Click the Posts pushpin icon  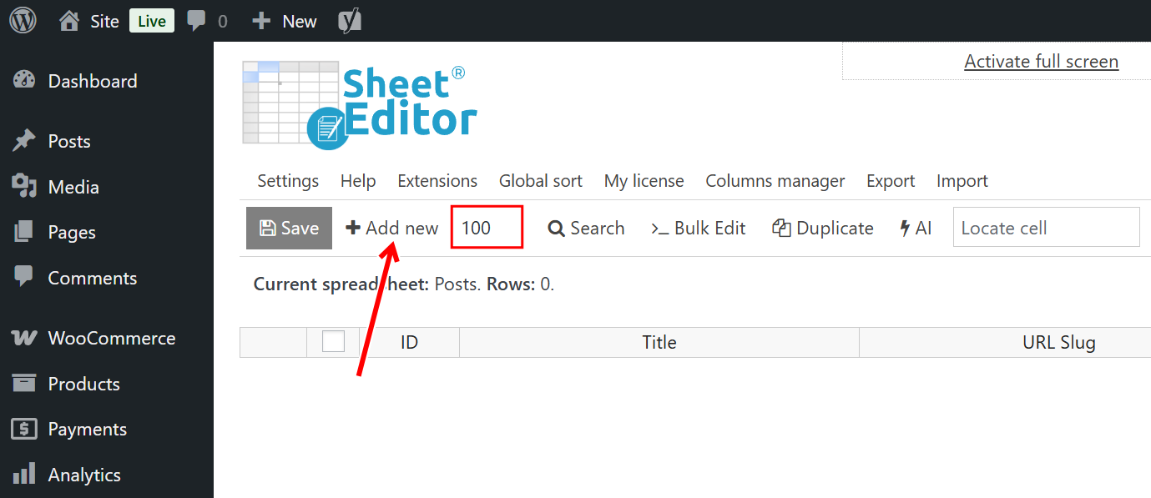[x=24, y=141]
